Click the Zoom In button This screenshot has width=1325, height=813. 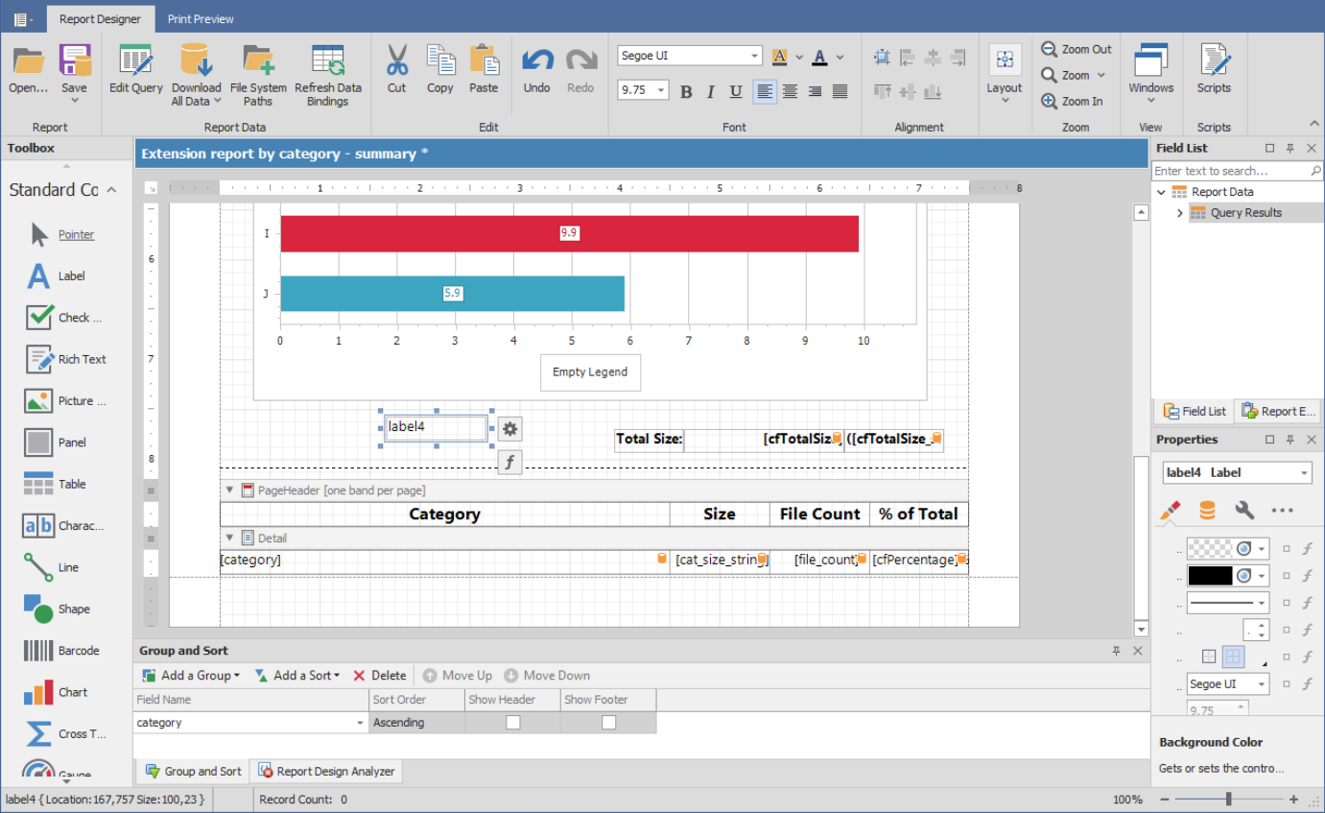[x=1073, y=101]
